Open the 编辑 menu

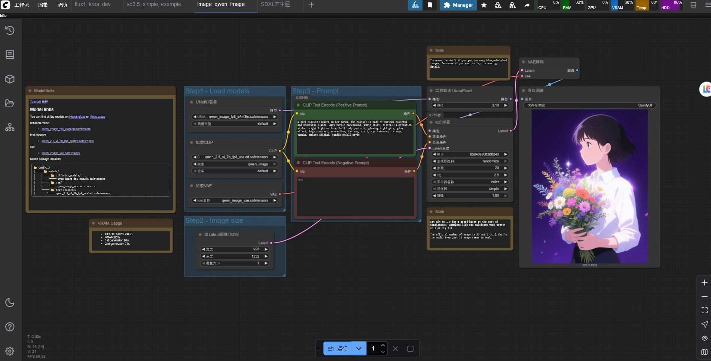(x=43, y=5)
